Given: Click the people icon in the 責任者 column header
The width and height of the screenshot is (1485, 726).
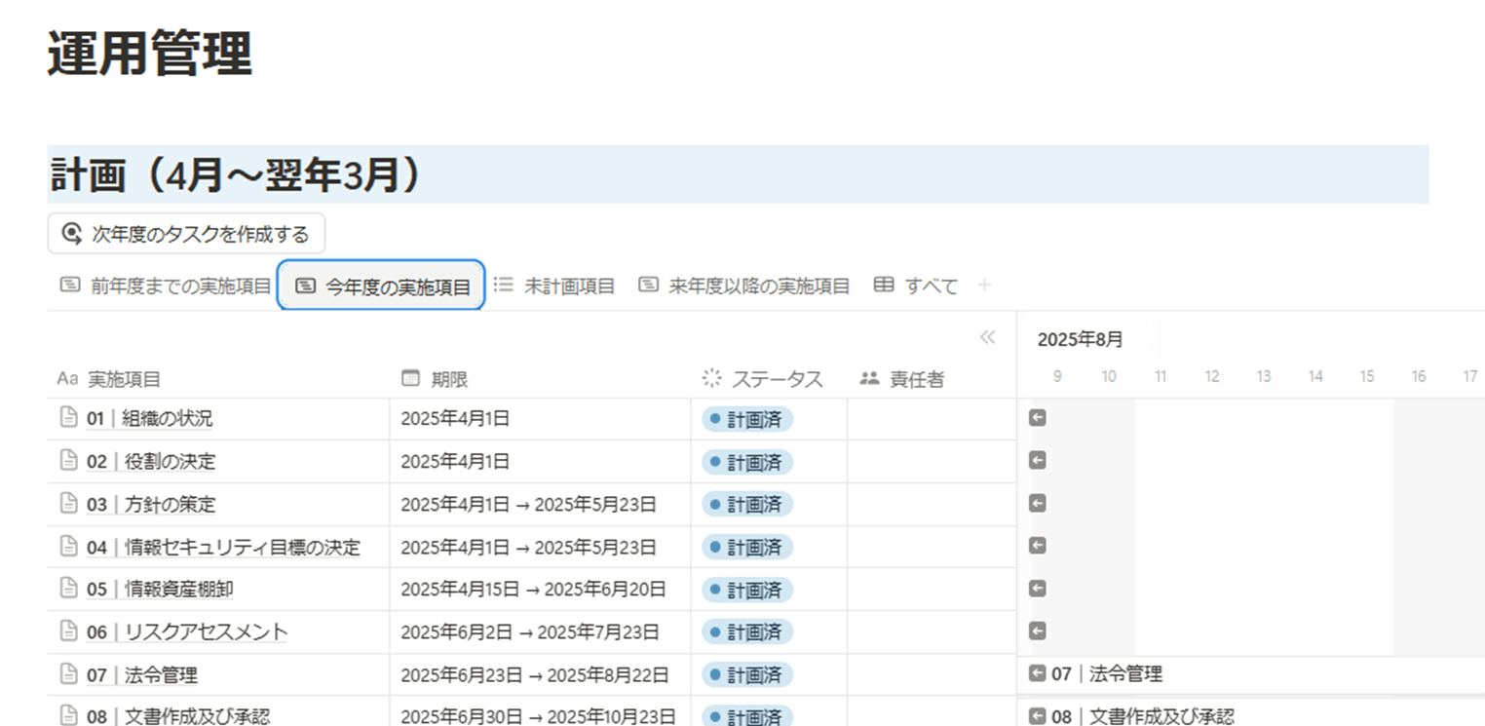Looking at the screenshot, I should [x=870, y=378].
